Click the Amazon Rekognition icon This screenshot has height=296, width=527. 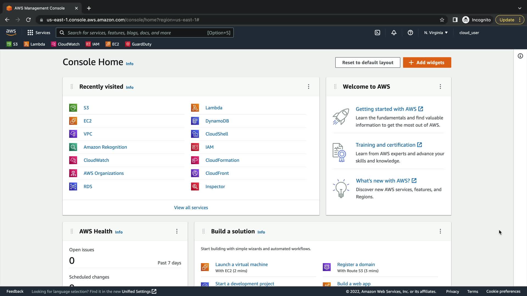pyautogui.click(x=73, y=147)
